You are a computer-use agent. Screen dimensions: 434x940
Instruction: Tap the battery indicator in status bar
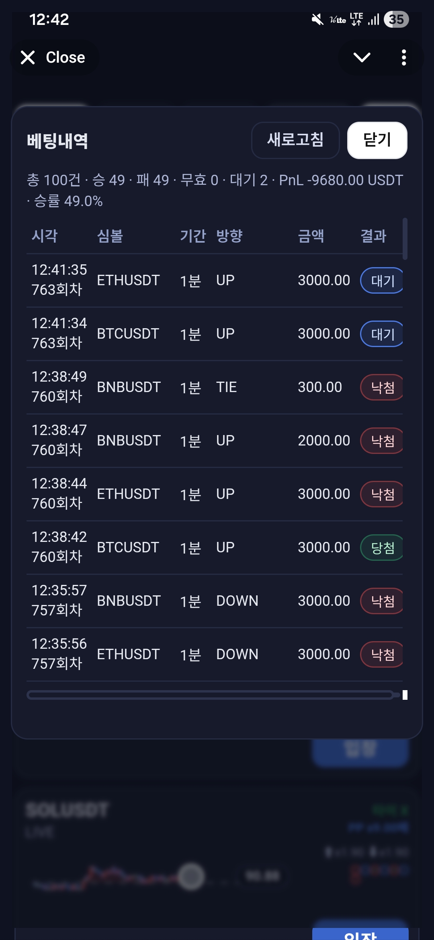click(396, 19)
